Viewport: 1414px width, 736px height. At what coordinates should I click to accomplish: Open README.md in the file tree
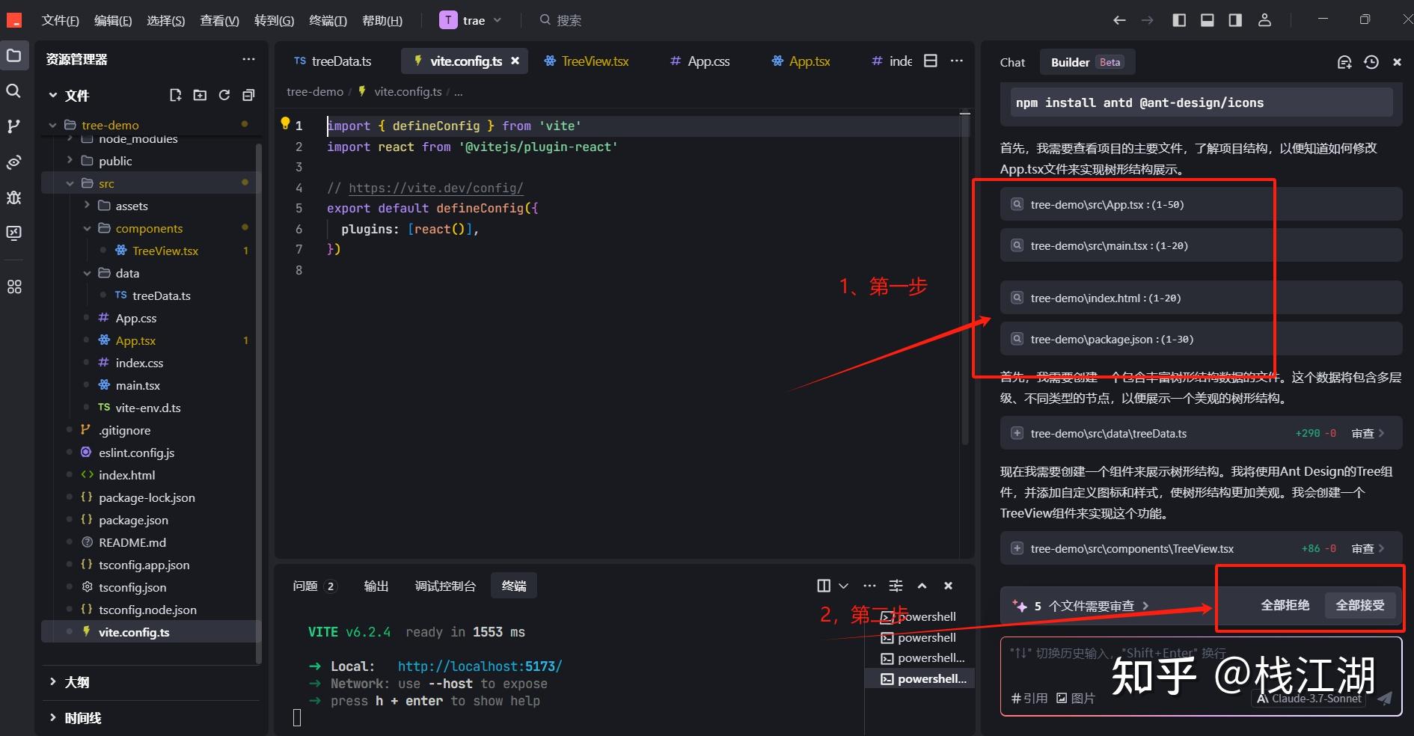pyautogui.click(x=132, y=542)
